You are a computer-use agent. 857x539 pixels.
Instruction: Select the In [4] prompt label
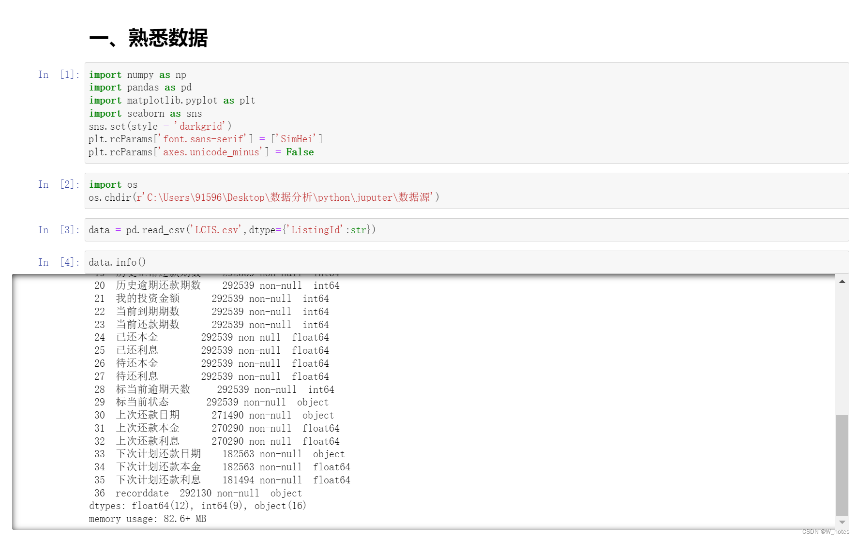[59, 262]
